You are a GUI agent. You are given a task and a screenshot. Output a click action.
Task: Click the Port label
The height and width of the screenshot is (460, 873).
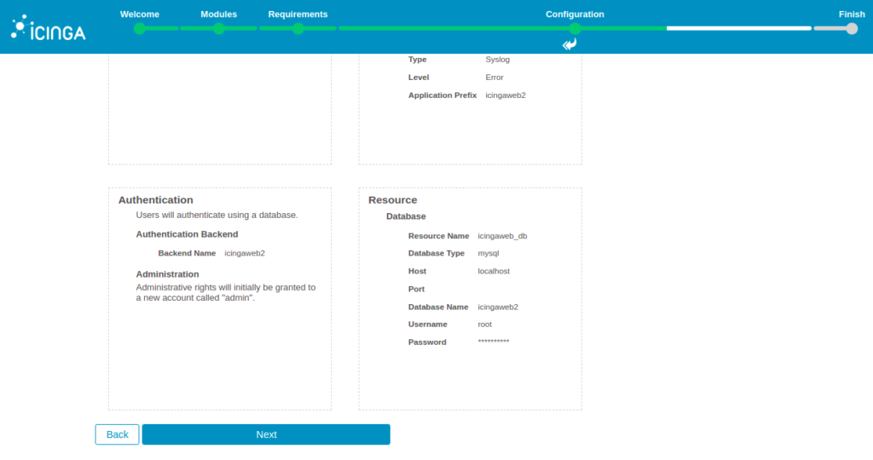click(416, 289)
